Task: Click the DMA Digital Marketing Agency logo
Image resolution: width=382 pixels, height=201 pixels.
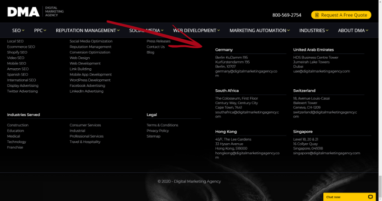Action: [35, 11]
